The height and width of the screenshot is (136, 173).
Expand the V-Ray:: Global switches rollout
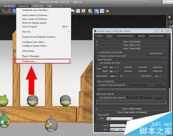131,109
